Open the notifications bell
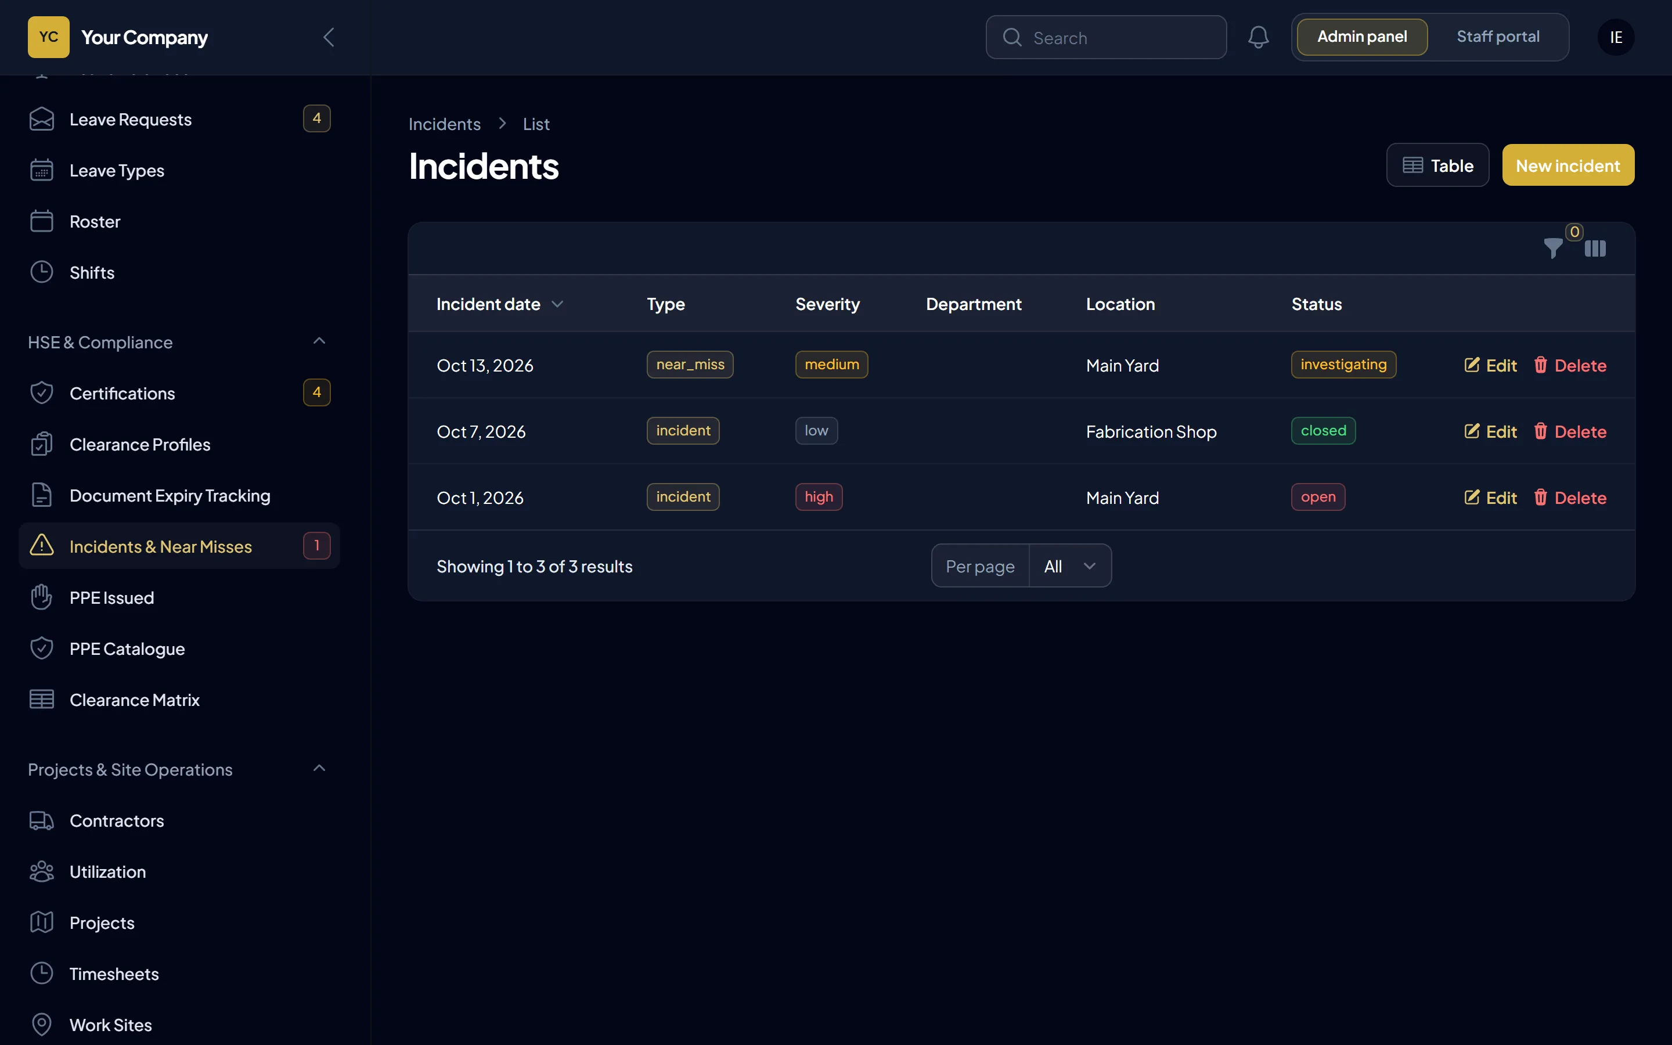Image resolution: width=1672 pixels, height=1045 pixels. (1258, 37)
